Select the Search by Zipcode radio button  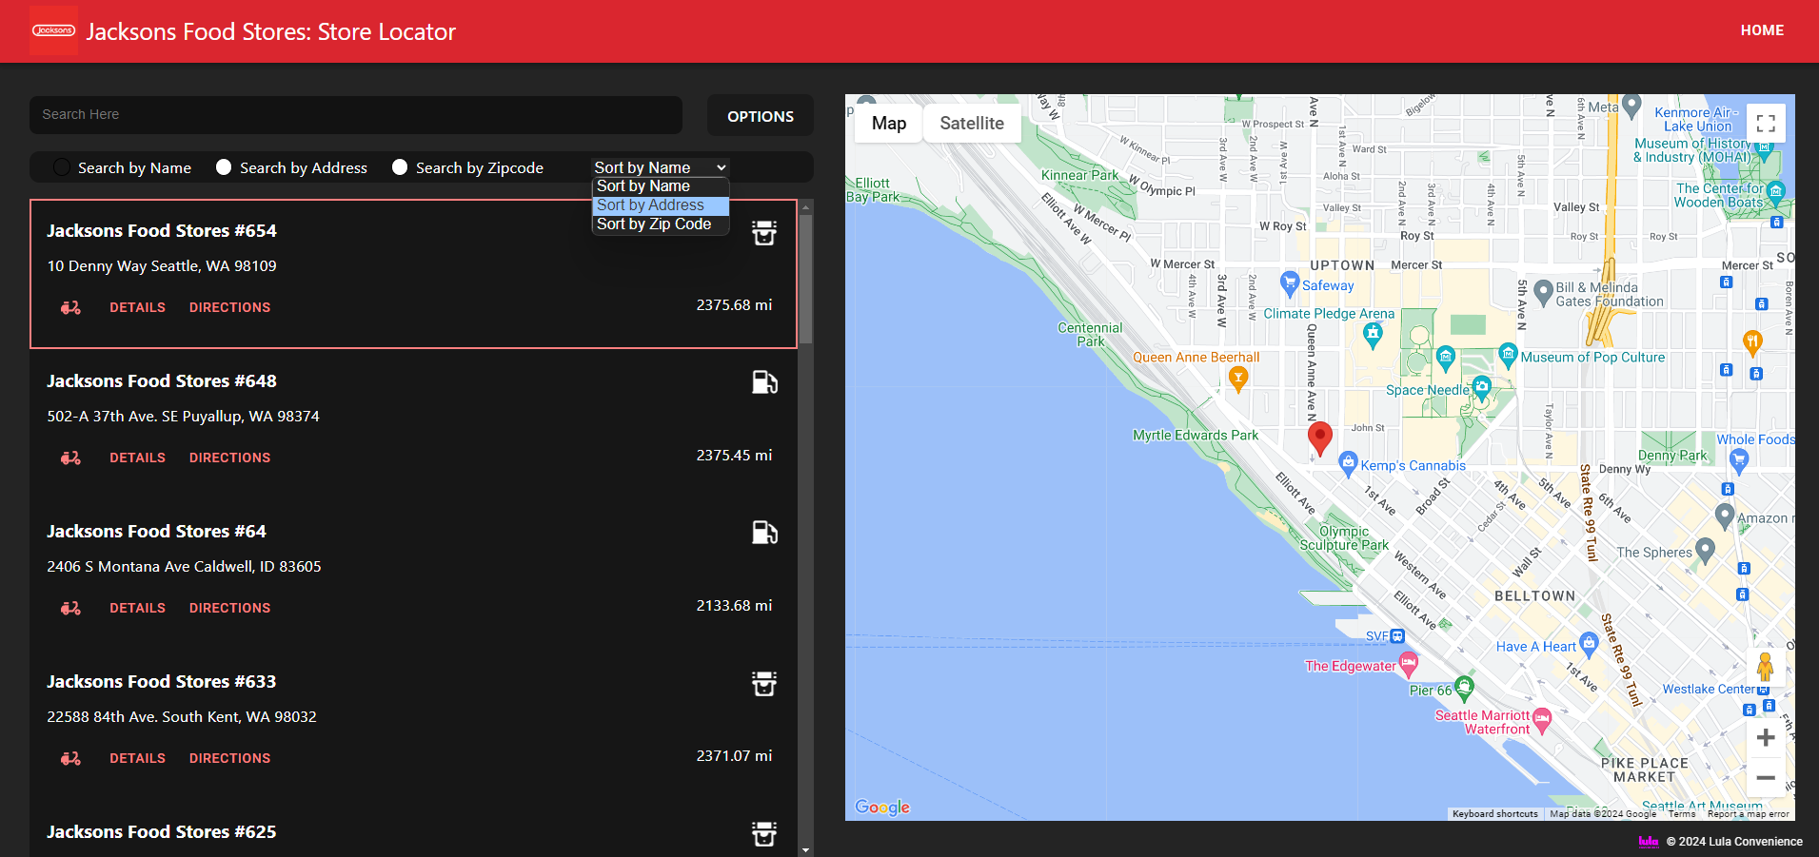(x=400, y=167)
